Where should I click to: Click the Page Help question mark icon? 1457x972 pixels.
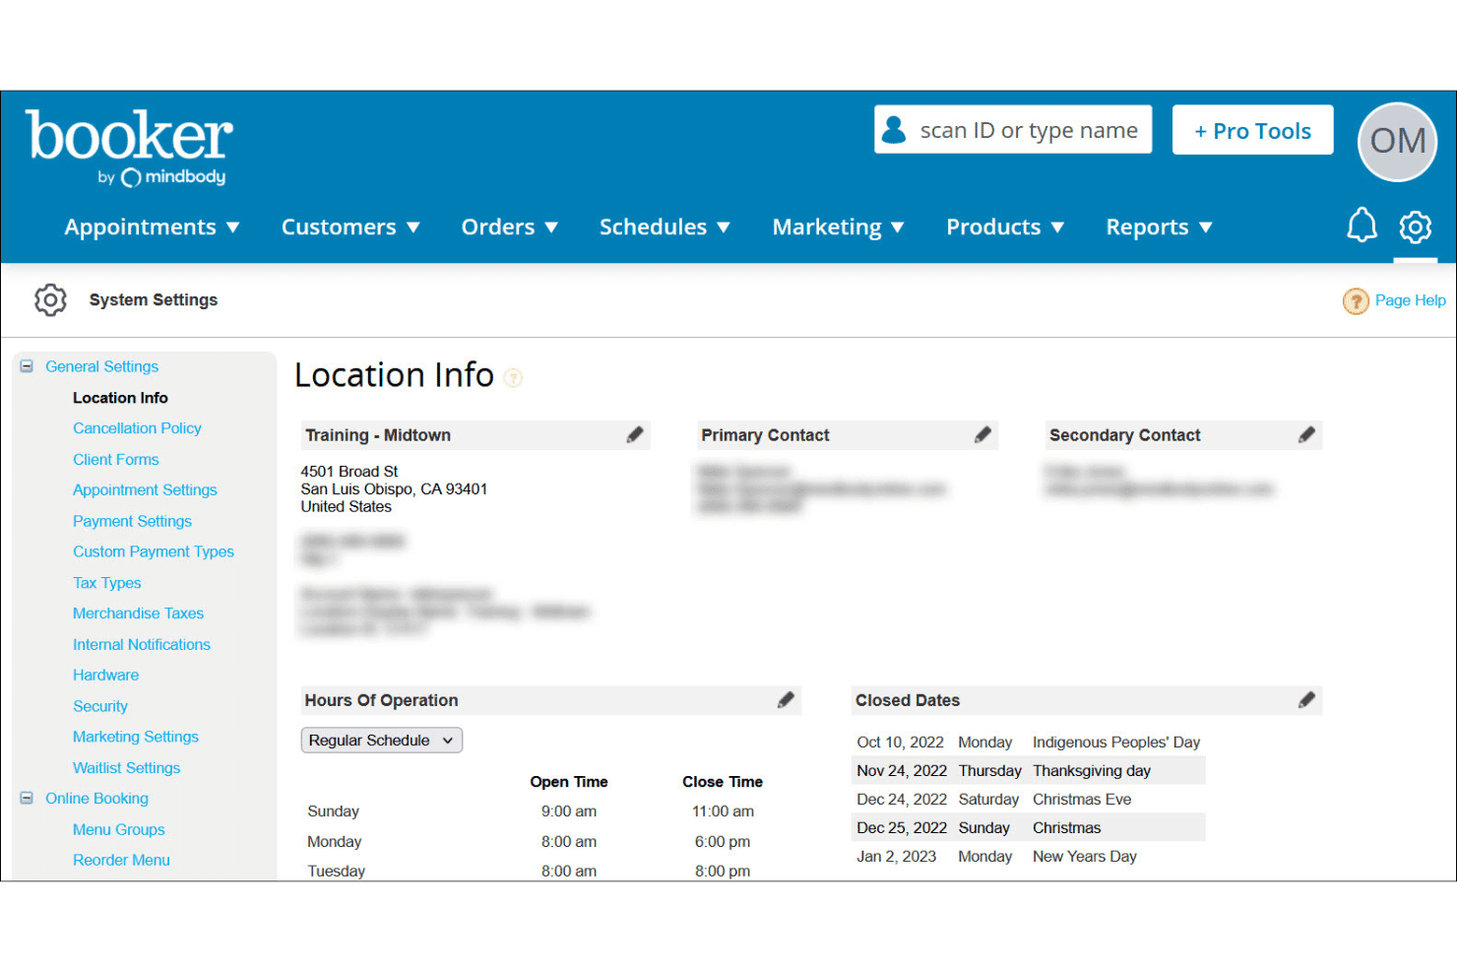1356,300
